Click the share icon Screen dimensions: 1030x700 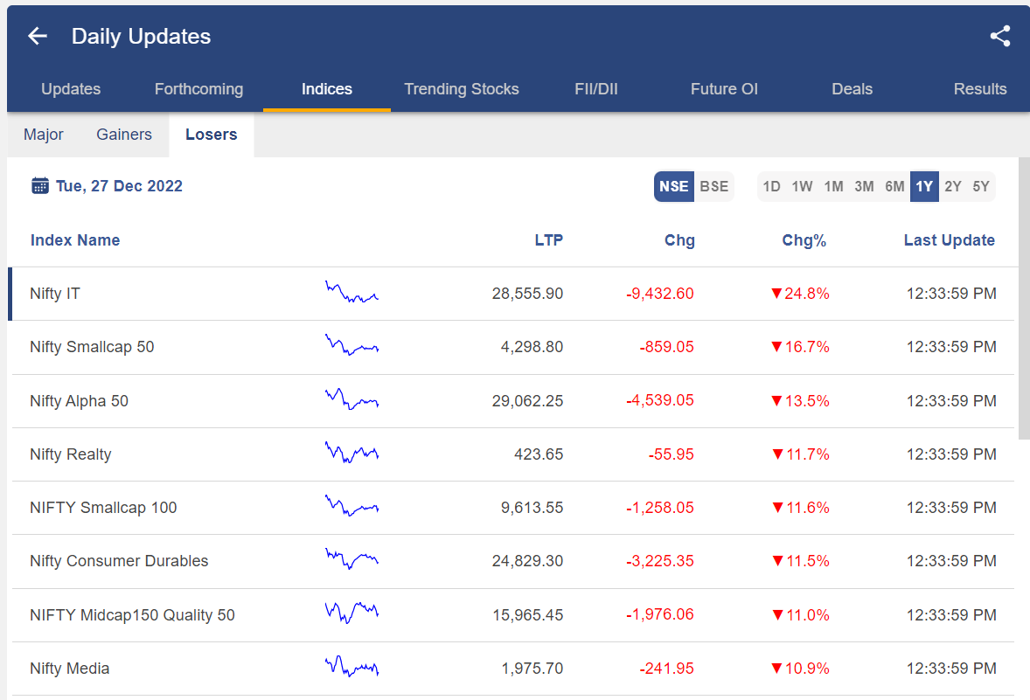click(x=999, y=36)
